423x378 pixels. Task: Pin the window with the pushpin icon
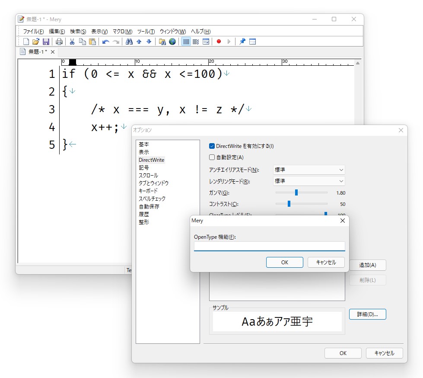pos(242,41)
